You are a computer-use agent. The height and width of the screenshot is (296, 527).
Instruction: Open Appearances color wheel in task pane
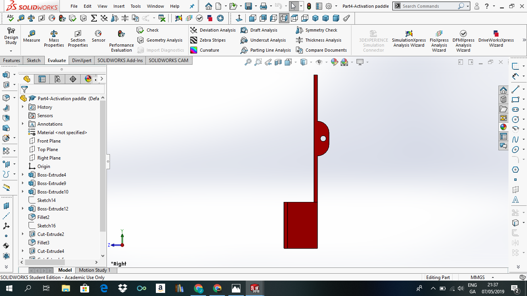[503, 127]
